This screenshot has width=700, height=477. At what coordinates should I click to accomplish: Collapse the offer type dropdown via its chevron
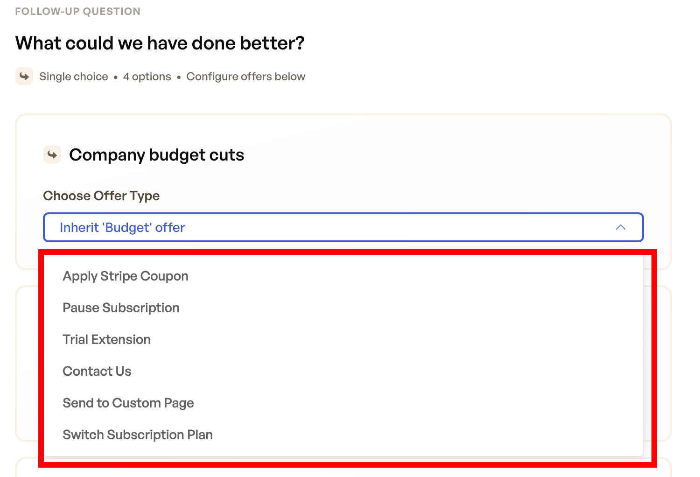tap(621, 227)
